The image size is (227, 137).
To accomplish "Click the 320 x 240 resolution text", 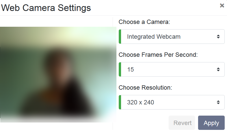I will tap(140, 102).
